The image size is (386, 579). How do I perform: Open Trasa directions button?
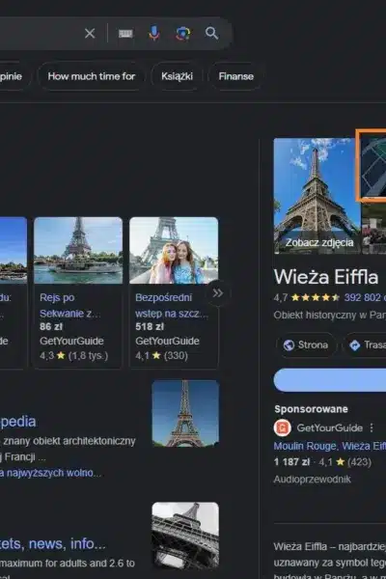[365, 345]
